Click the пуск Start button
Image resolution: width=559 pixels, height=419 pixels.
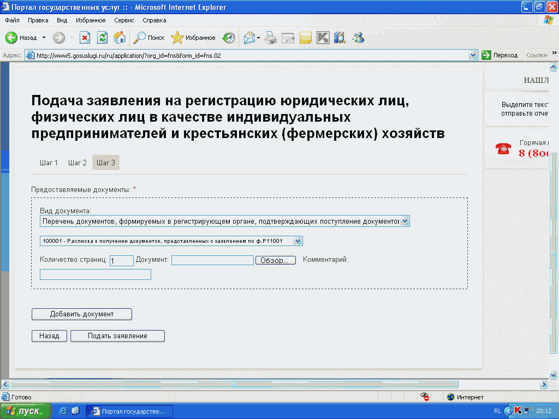click(26, 411)
